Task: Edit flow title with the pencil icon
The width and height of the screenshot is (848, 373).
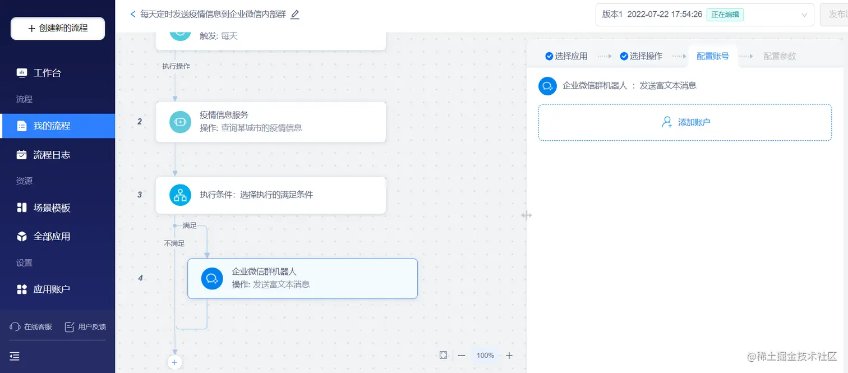Action: [295, 15]
